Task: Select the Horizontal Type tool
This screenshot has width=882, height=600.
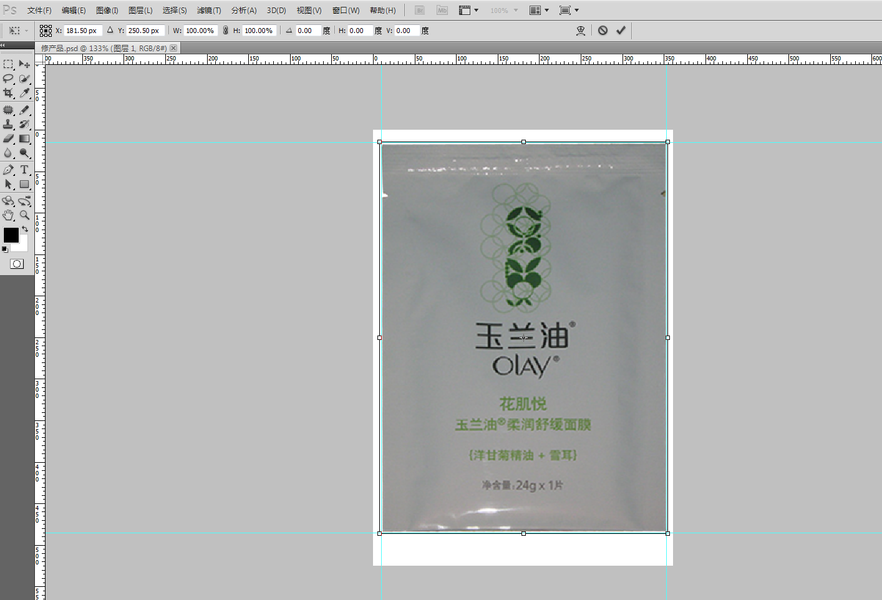Action: pyautogui.click(x=24, y=170)
